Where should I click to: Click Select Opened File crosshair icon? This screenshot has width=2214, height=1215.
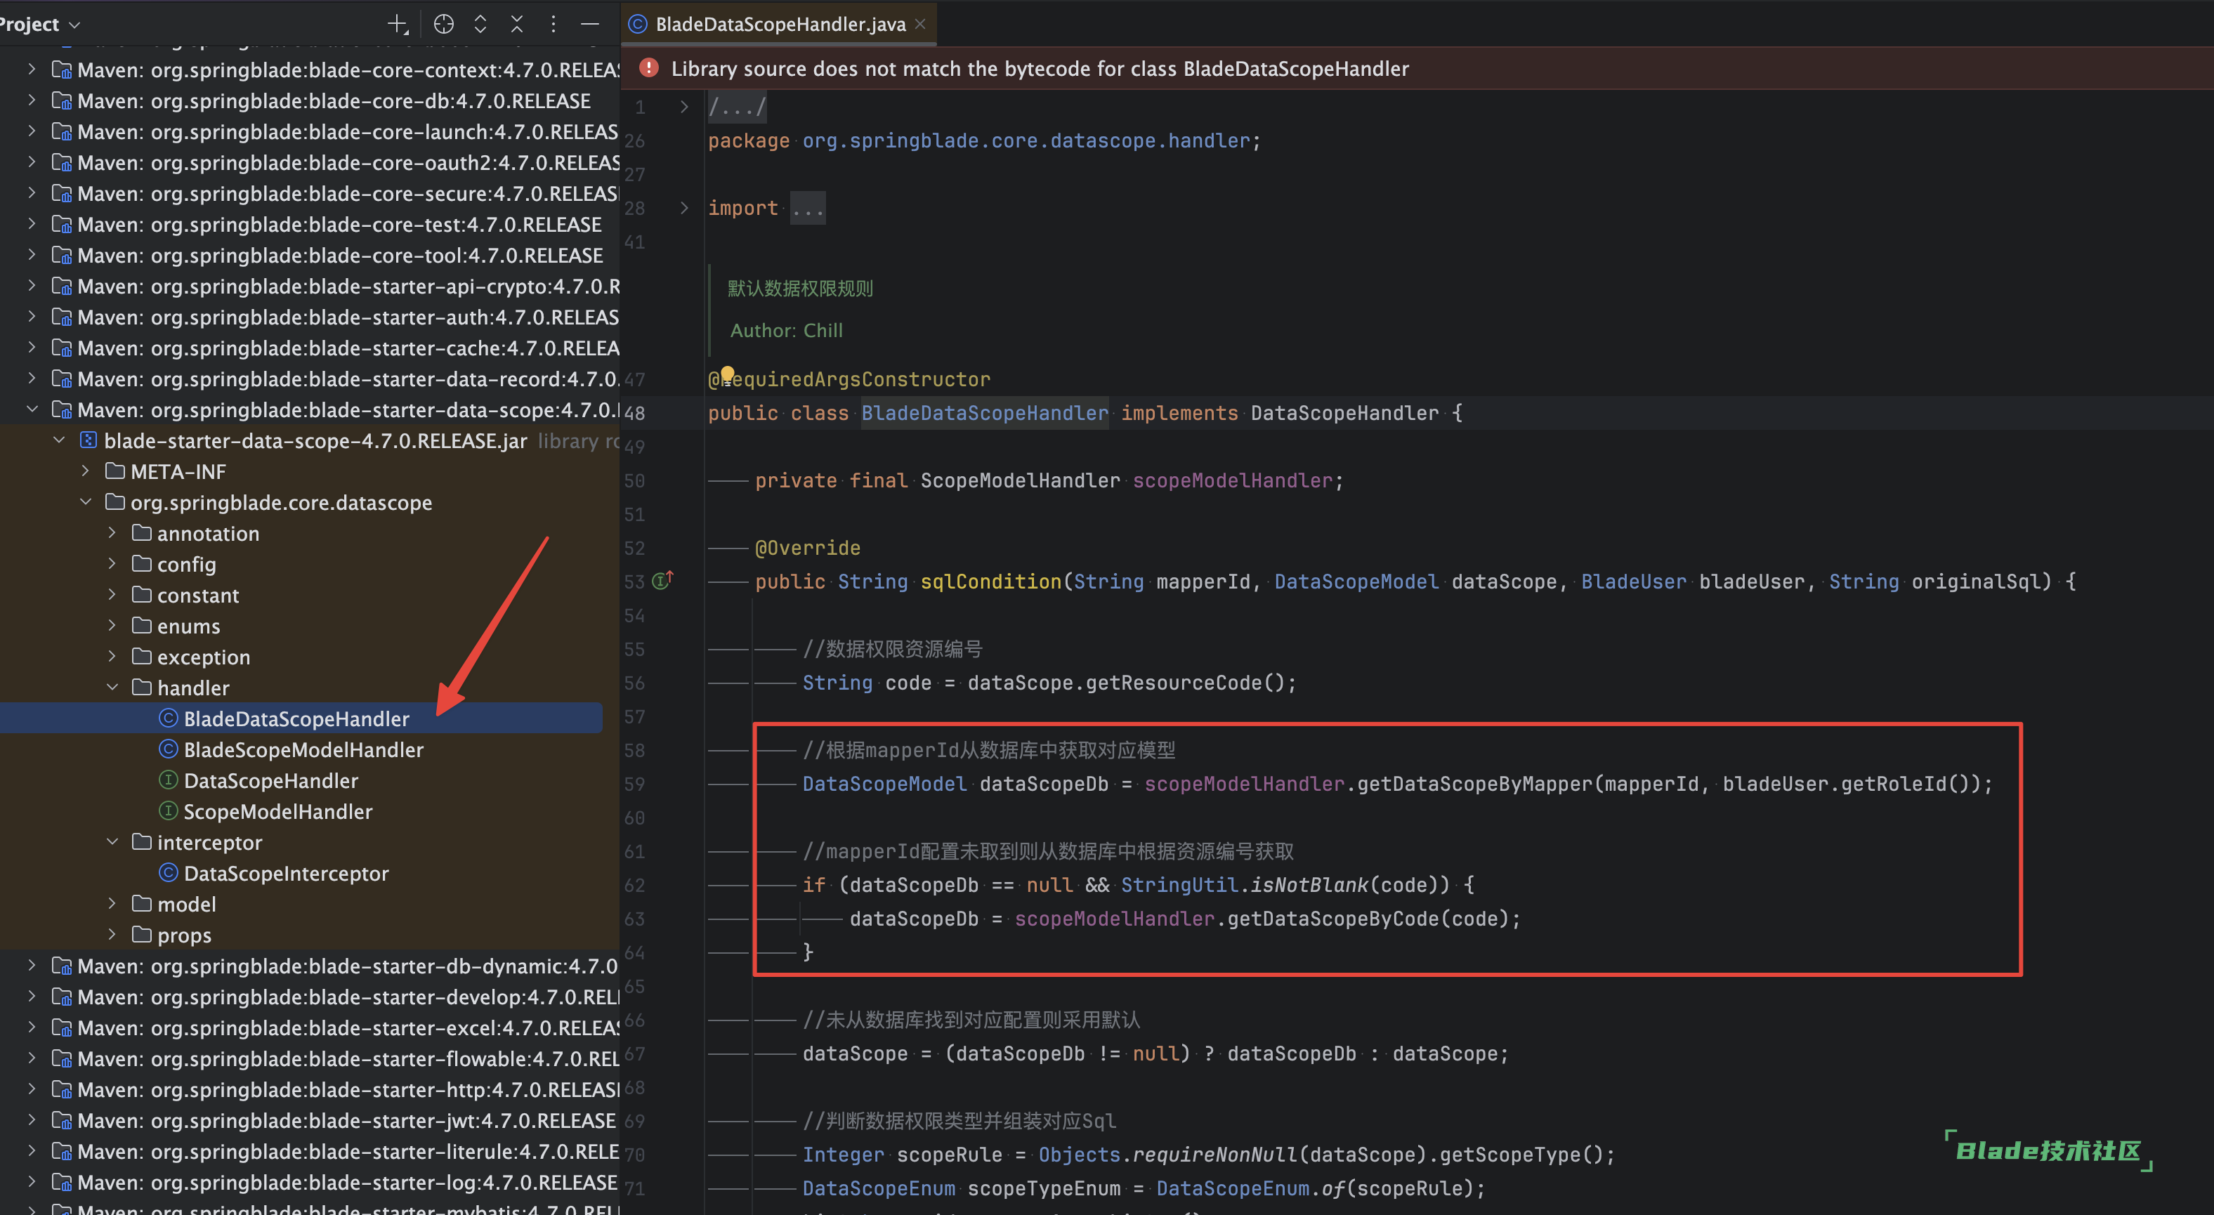443,24
